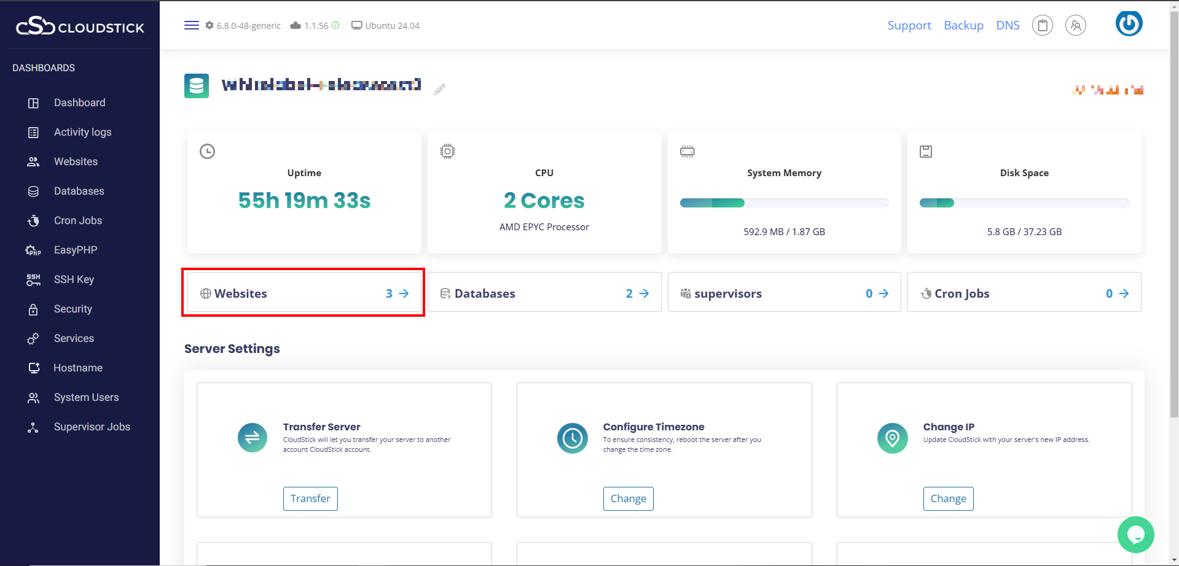Open the Databases summary card
Image resolution: width=1179 pixels, height=566 pixels.
tap(544, 293)
